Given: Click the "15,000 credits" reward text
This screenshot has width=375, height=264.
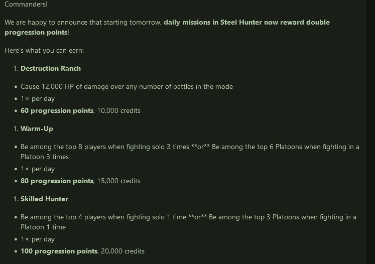Looking at the screenshot, I should pyautogui.click(x=118, y=181).
